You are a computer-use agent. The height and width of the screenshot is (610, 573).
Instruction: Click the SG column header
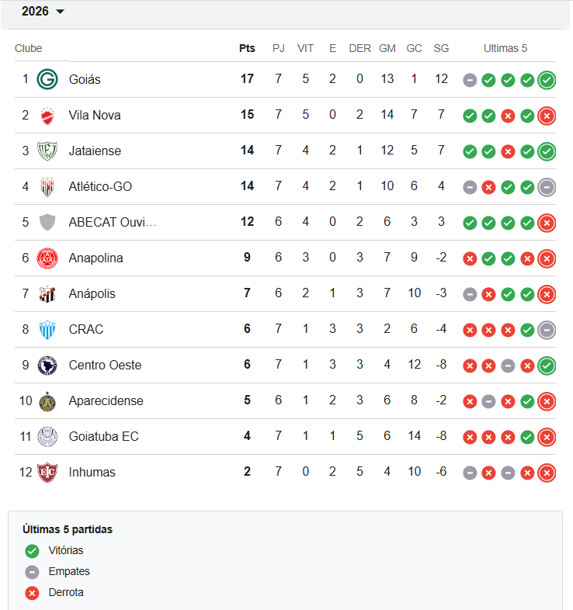pos(441,48)
